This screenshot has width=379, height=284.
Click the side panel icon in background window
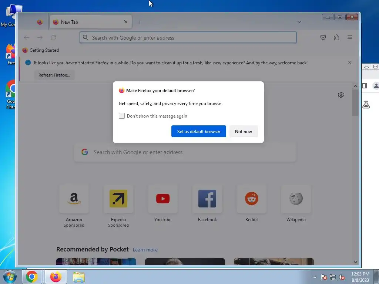(x=365, y=86)
